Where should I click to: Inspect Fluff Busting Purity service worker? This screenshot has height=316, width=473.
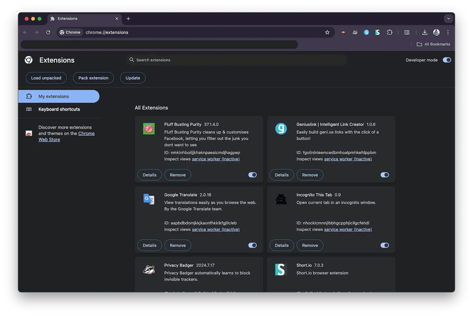[x=216, y=159]
